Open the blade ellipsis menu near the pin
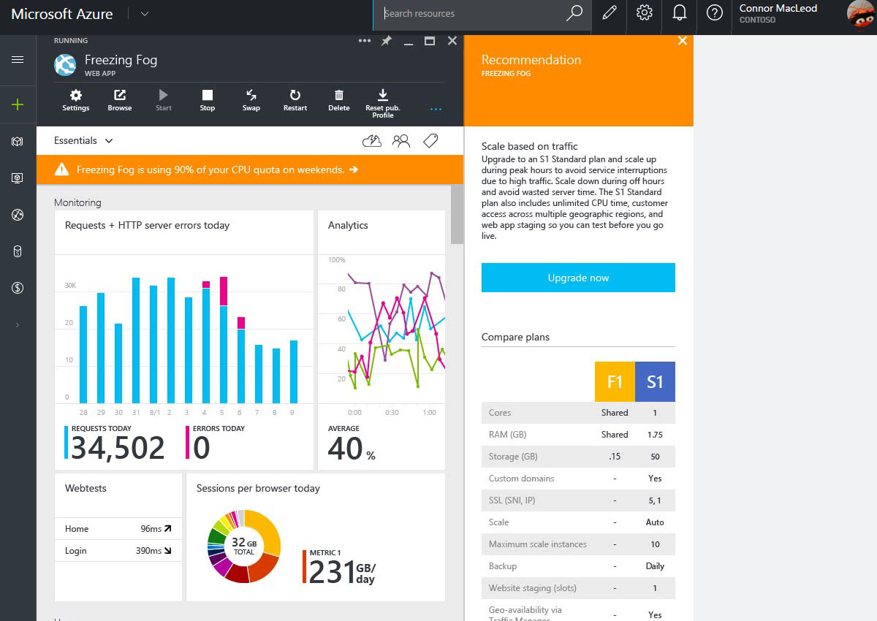Image resolution: width=877 pixels, height=621 pixels. tap(365, 41)
